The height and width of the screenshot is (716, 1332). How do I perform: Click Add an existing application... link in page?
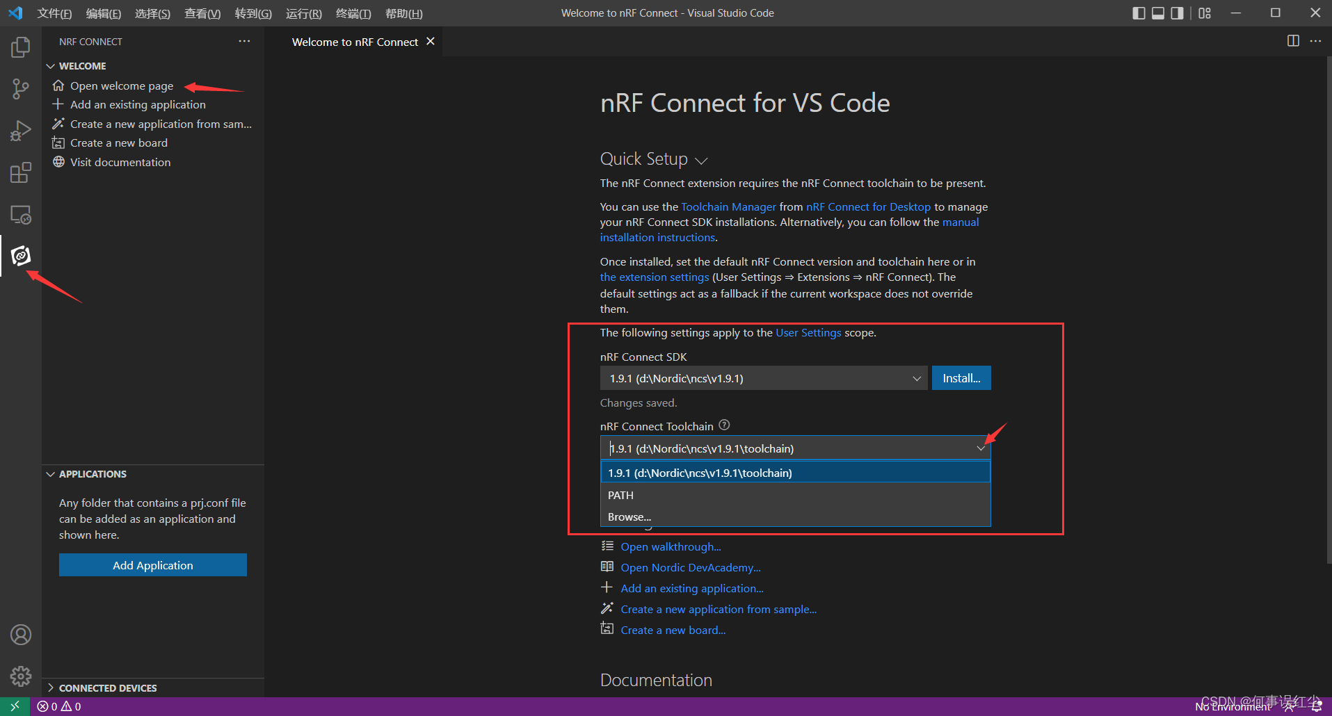click(x=692, y=588)
